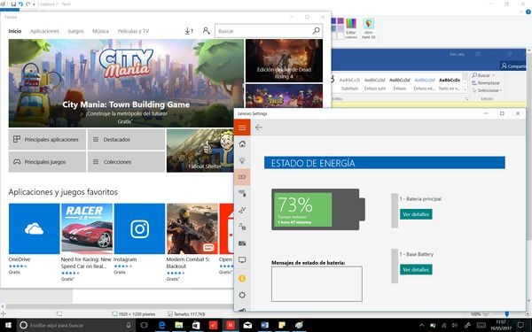
Task: Open the Mail app on taskbar
Action: click(x=247, y=325)
